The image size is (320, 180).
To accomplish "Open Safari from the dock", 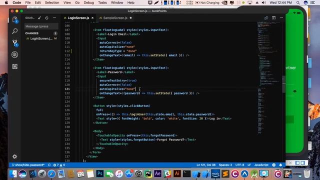I will [51, 174].
